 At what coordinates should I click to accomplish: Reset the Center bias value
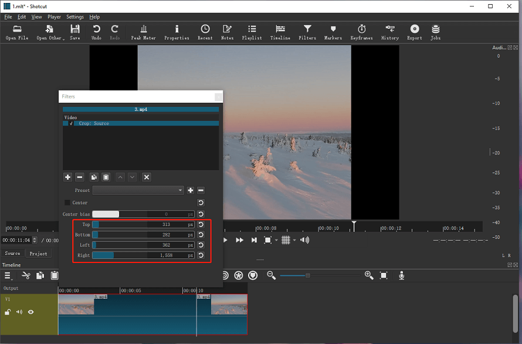201,214
